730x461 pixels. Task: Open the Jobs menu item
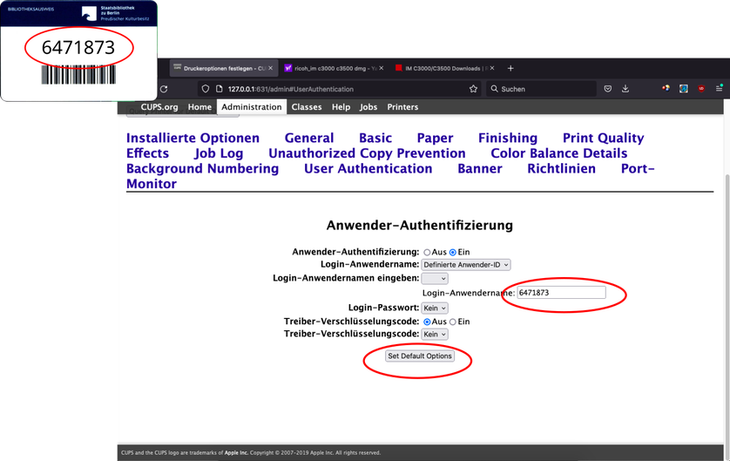point(368,107)
